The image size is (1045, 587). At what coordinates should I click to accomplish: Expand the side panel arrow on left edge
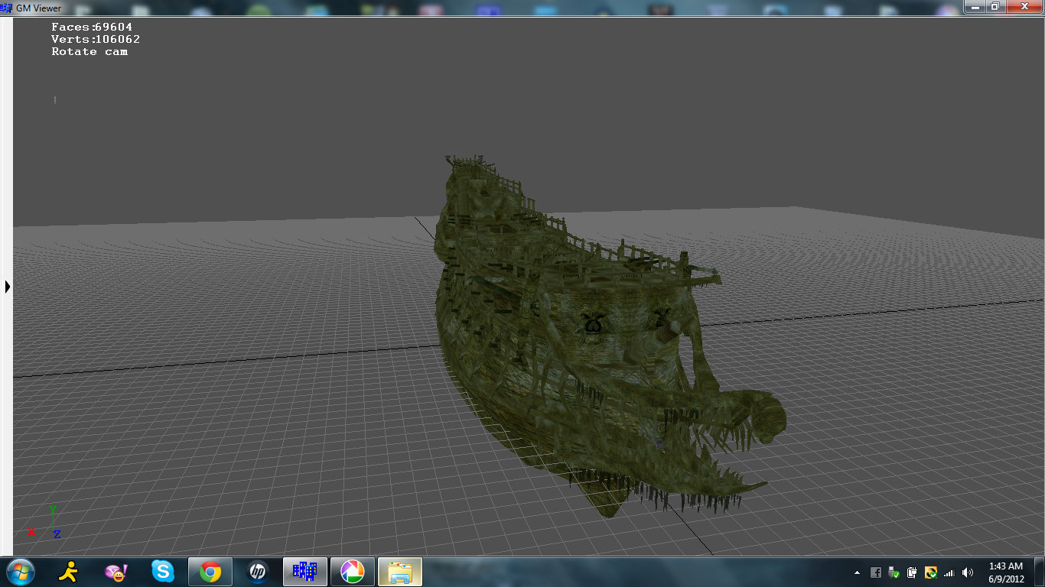coord(8,287)
